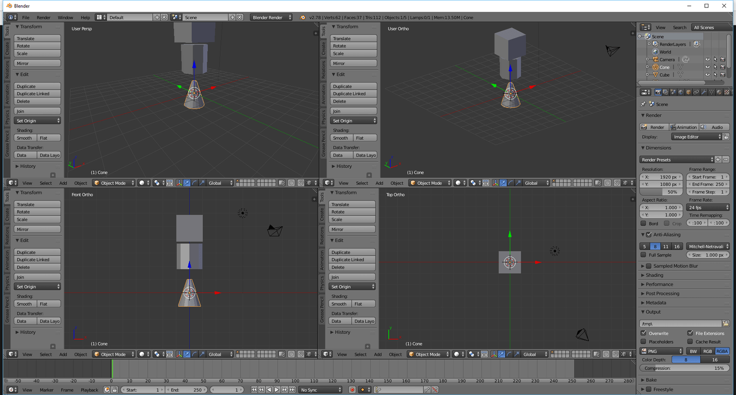The image size is (736, 395).
Task: Adjust the Compression slider
Action: pyautogui.click(x=685, y=368)
